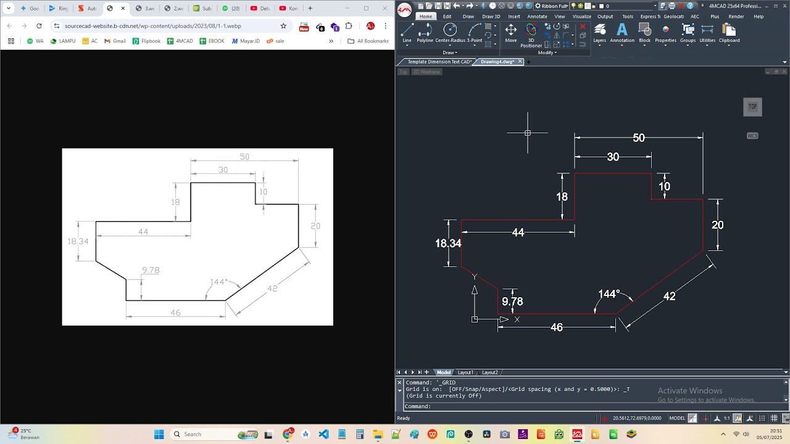790x444 pixels.
Task: Activate the 3-Point arc tool
Action: click(x=474, y=33)
